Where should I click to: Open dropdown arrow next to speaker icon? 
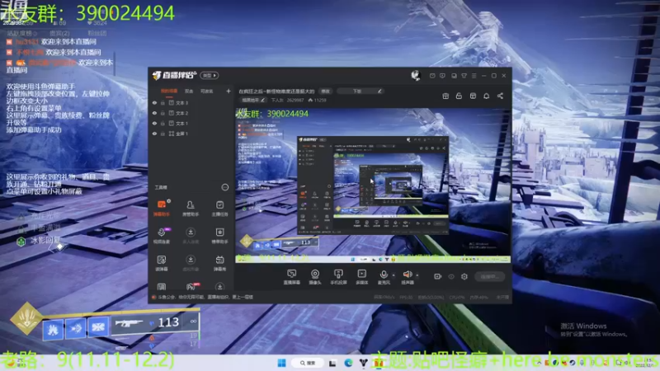(x=417, y=275)
